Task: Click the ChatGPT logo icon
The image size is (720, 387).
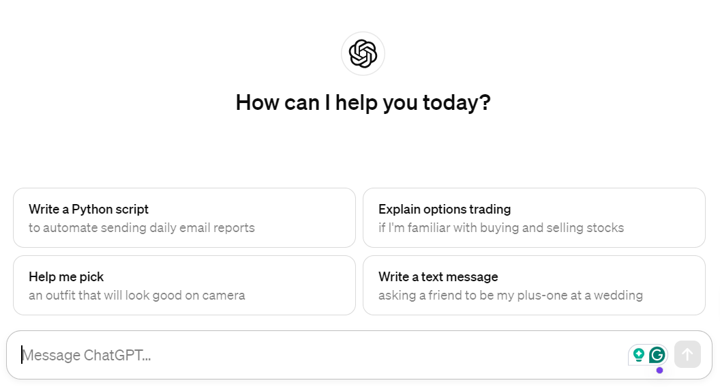Action: pos(363,54)
